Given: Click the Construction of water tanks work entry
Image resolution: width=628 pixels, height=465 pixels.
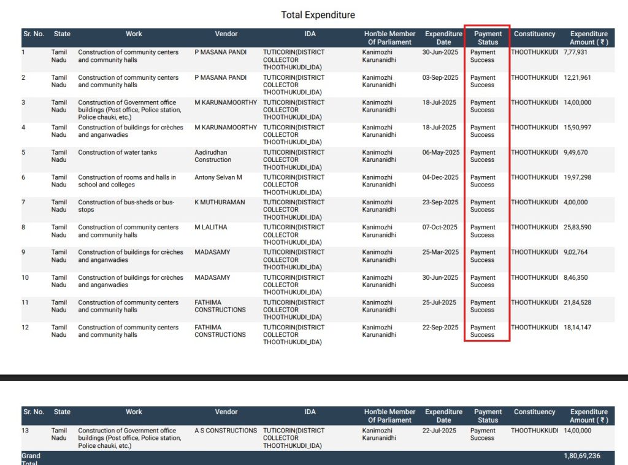Looking at the screenshot, I should tap(117, 152).
